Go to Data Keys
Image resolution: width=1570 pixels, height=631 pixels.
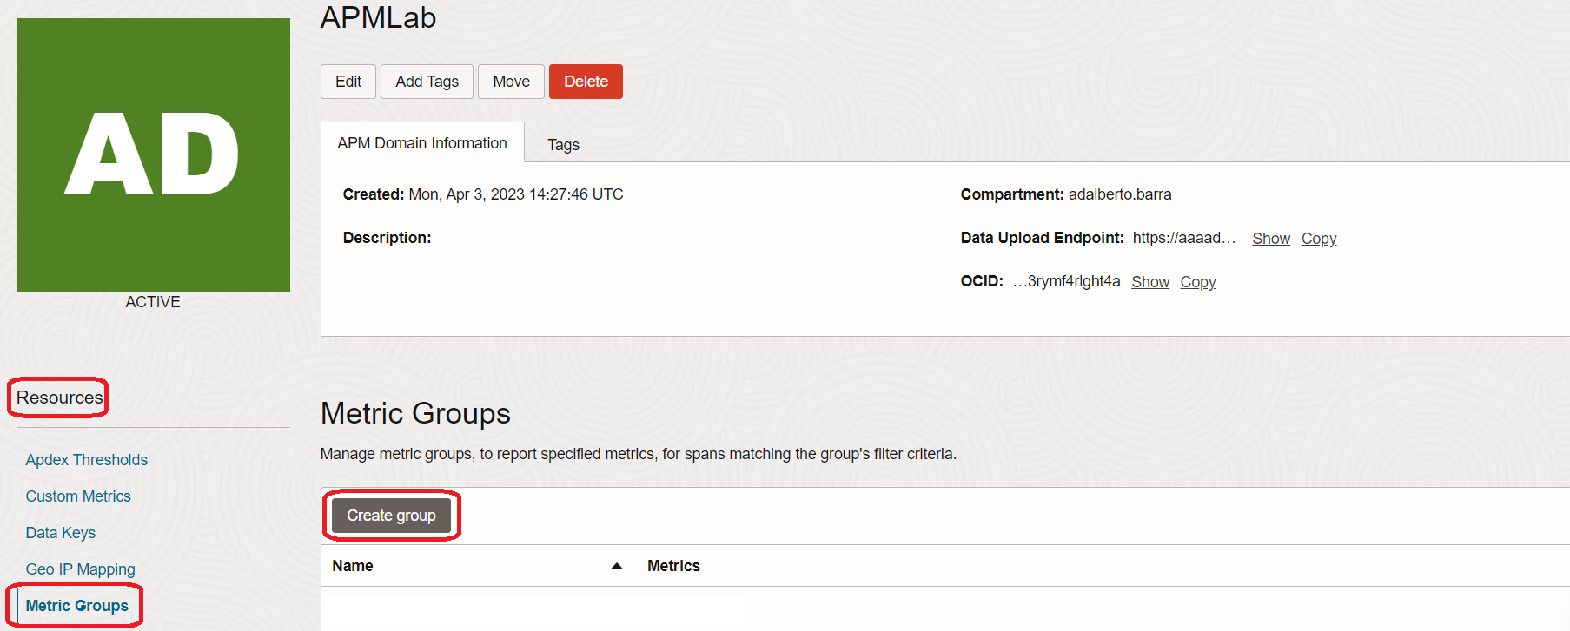click(x=61, y=533)
